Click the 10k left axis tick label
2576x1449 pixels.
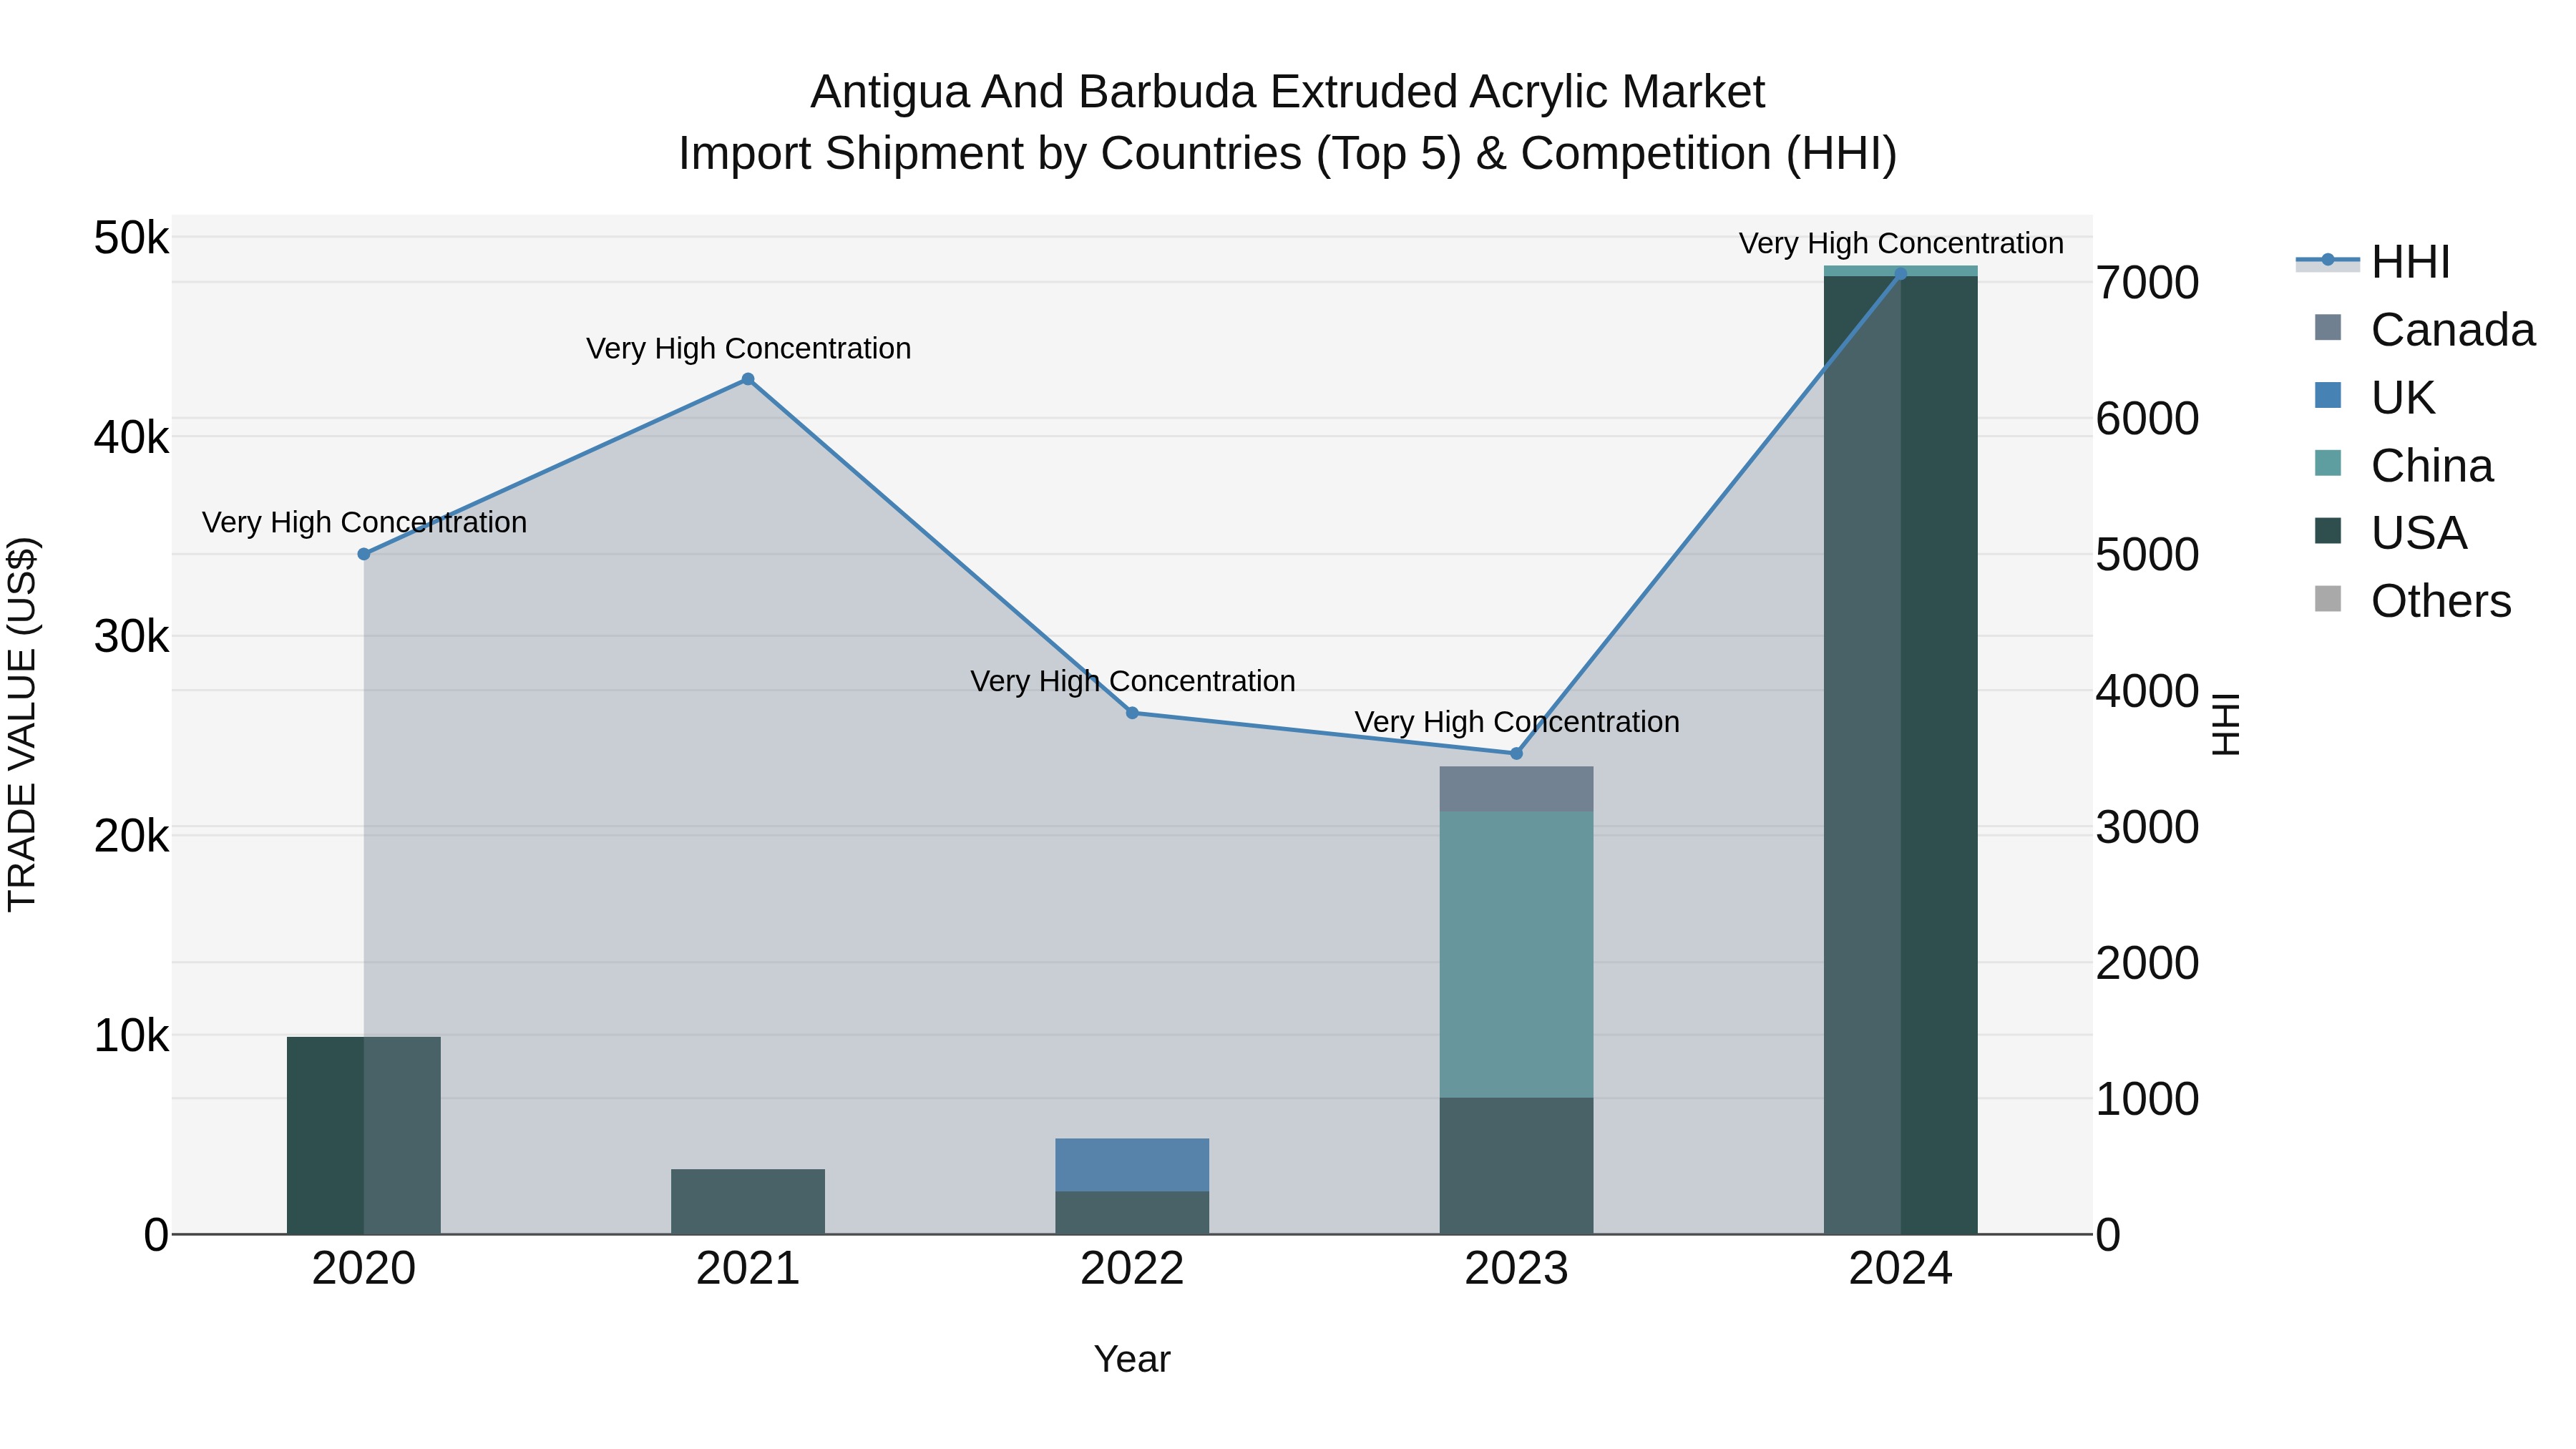tap(131, 1036)
